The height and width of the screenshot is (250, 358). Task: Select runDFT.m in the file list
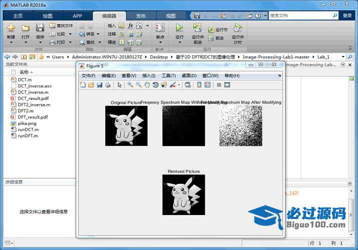(x=28, y=136)
